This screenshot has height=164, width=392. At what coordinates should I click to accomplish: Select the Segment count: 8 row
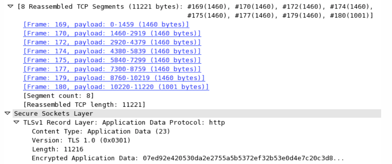(x=58, y=96)
